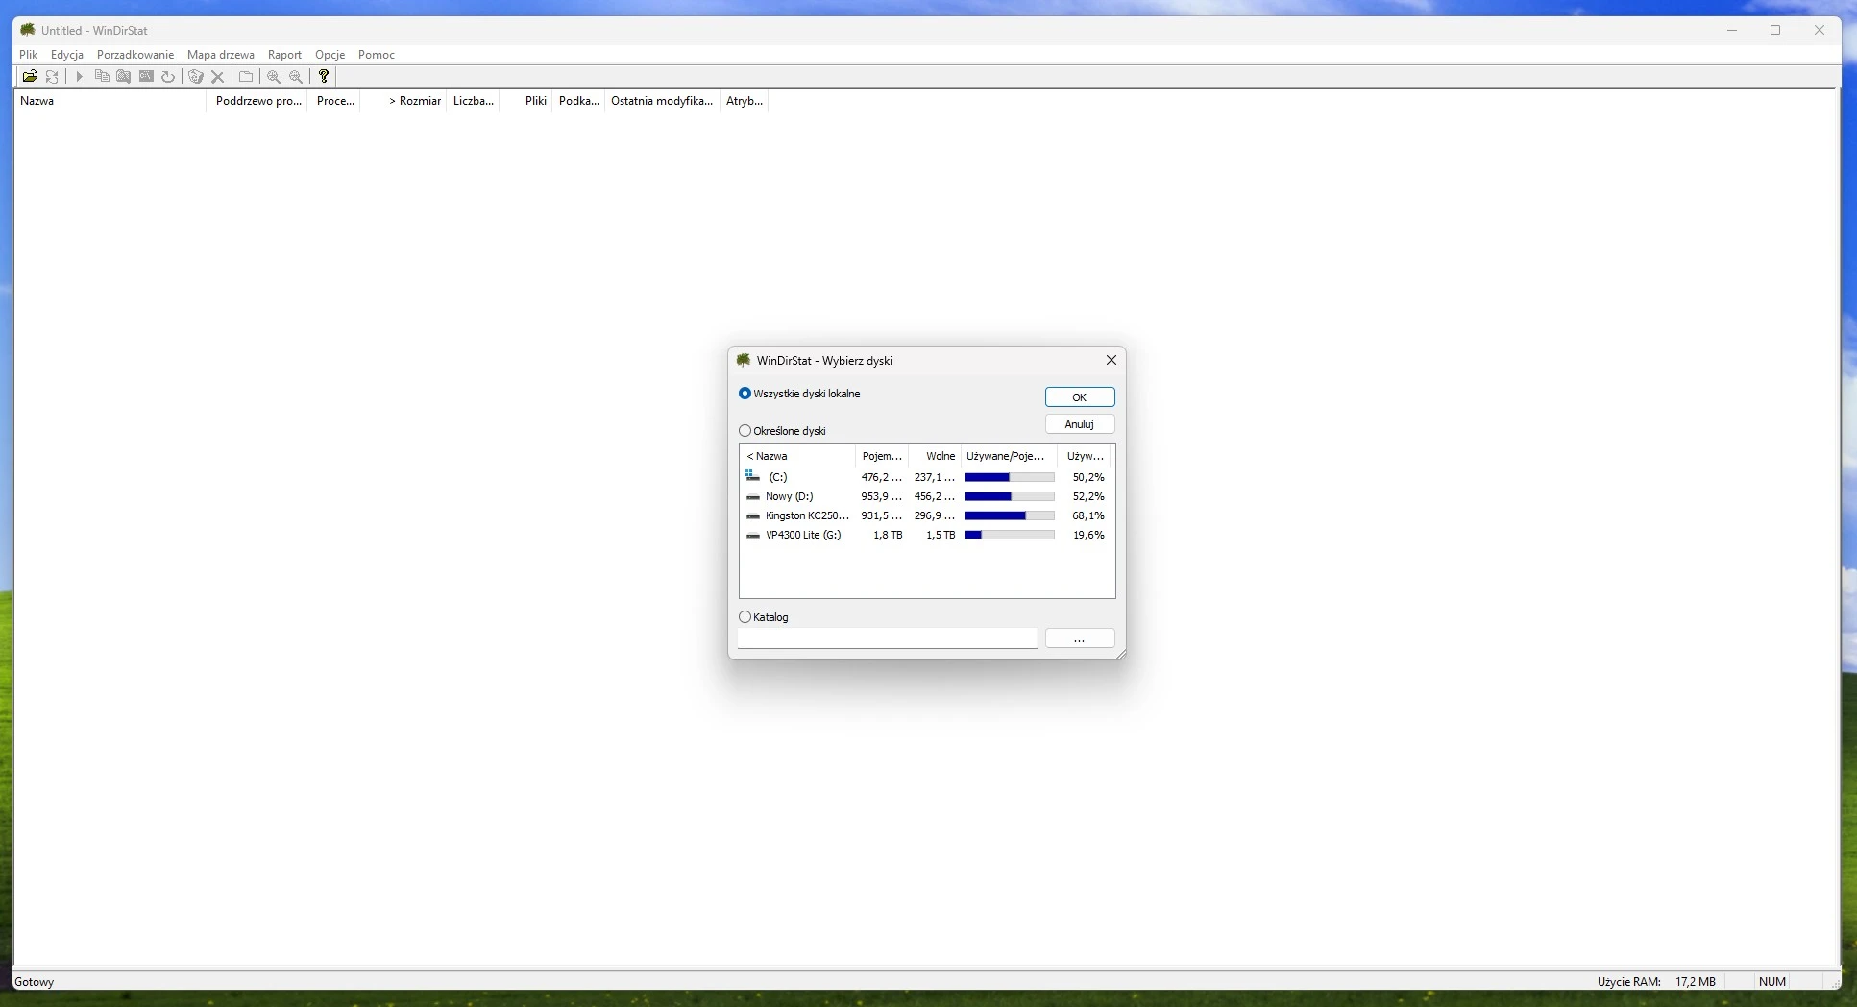Sort by the Używane/Poje column header

click(1006, 456)
